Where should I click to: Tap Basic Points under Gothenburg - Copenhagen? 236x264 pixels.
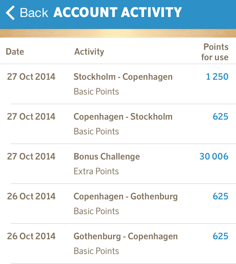click(x=96, y=251)
